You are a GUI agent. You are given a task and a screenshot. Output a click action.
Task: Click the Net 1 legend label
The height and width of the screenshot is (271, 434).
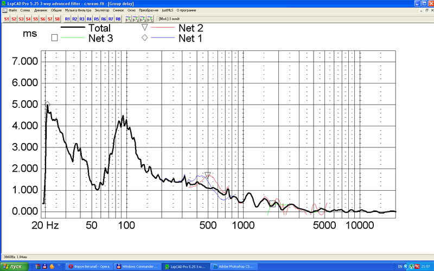pos(190,38)
